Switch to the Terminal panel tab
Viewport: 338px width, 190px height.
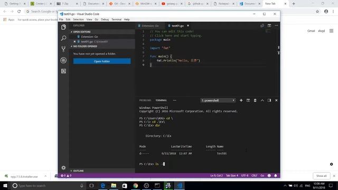(x=161, y=100)
